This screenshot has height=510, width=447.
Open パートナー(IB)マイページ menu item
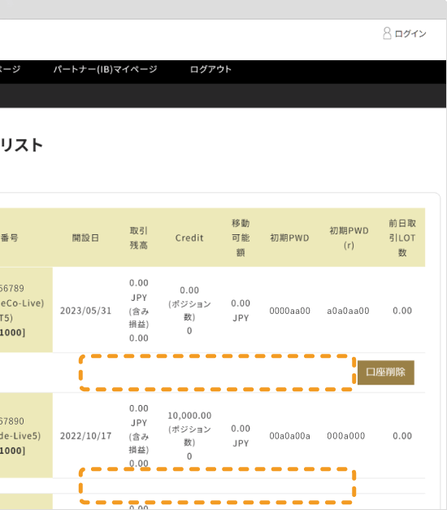tap(106, 69)
